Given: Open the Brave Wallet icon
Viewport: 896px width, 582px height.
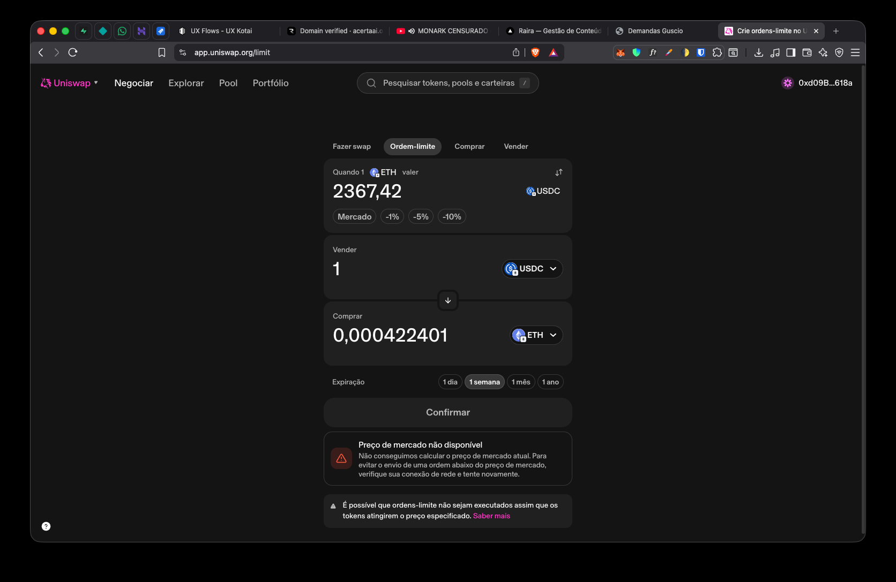Looking at the screenshot, I should (x=807, y=52).
